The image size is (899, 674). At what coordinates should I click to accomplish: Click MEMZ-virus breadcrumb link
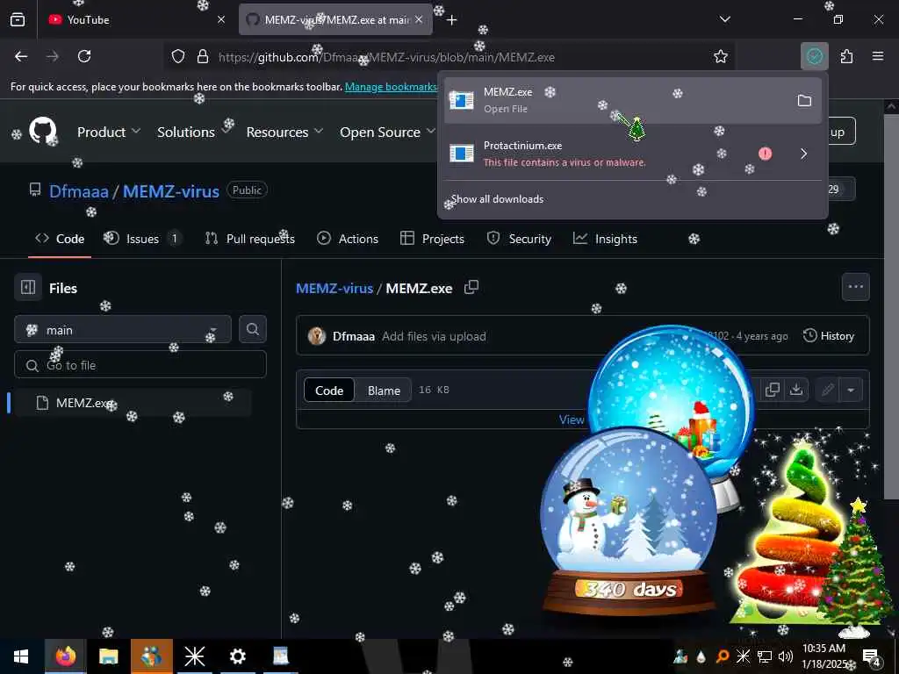pyautogui.click(x=334, y=288)
